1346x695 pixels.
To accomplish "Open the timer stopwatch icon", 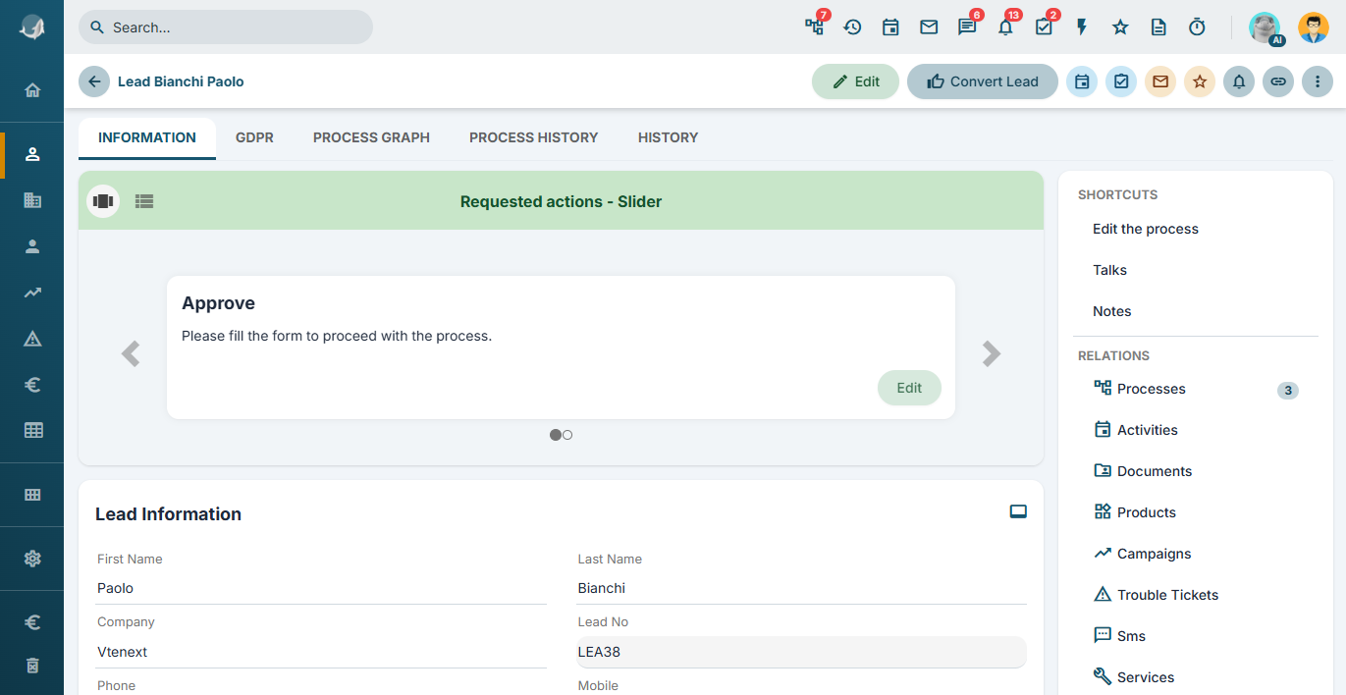I will click(1197, 27).
